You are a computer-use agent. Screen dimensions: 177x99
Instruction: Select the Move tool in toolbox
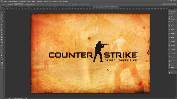[x=2, y=10]
